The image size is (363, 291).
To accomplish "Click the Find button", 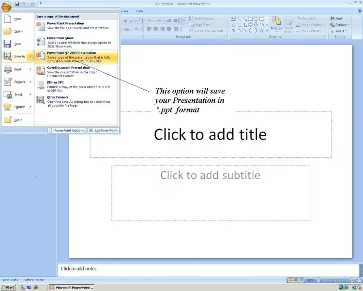I will pos(336,18).
